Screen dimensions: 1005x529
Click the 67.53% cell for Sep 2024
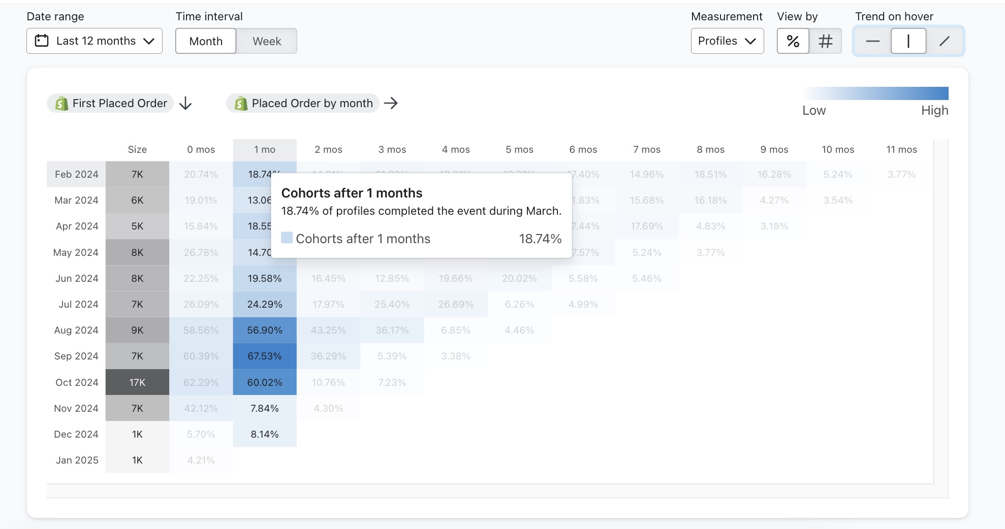265,356
